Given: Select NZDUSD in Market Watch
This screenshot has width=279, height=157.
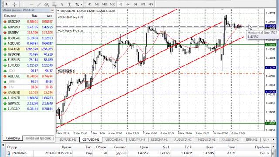Looking at the screenshot, I should point(14,44).
